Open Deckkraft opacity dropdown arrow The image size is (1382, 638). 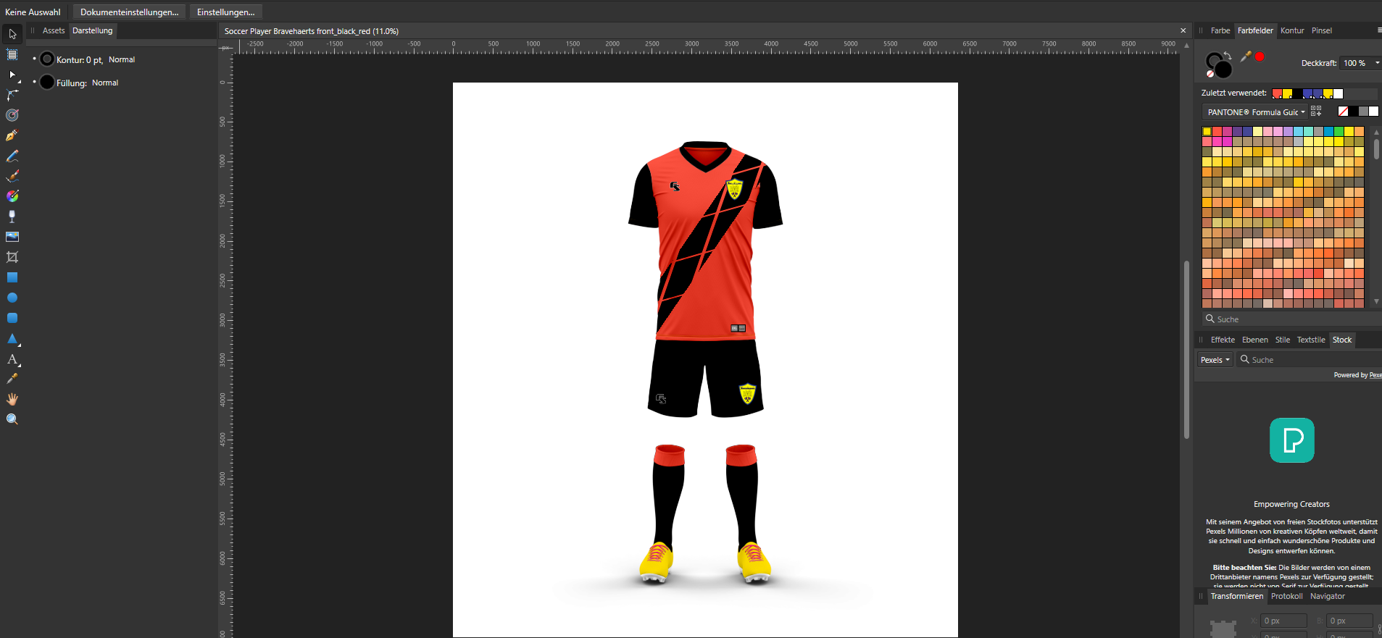1377,63
